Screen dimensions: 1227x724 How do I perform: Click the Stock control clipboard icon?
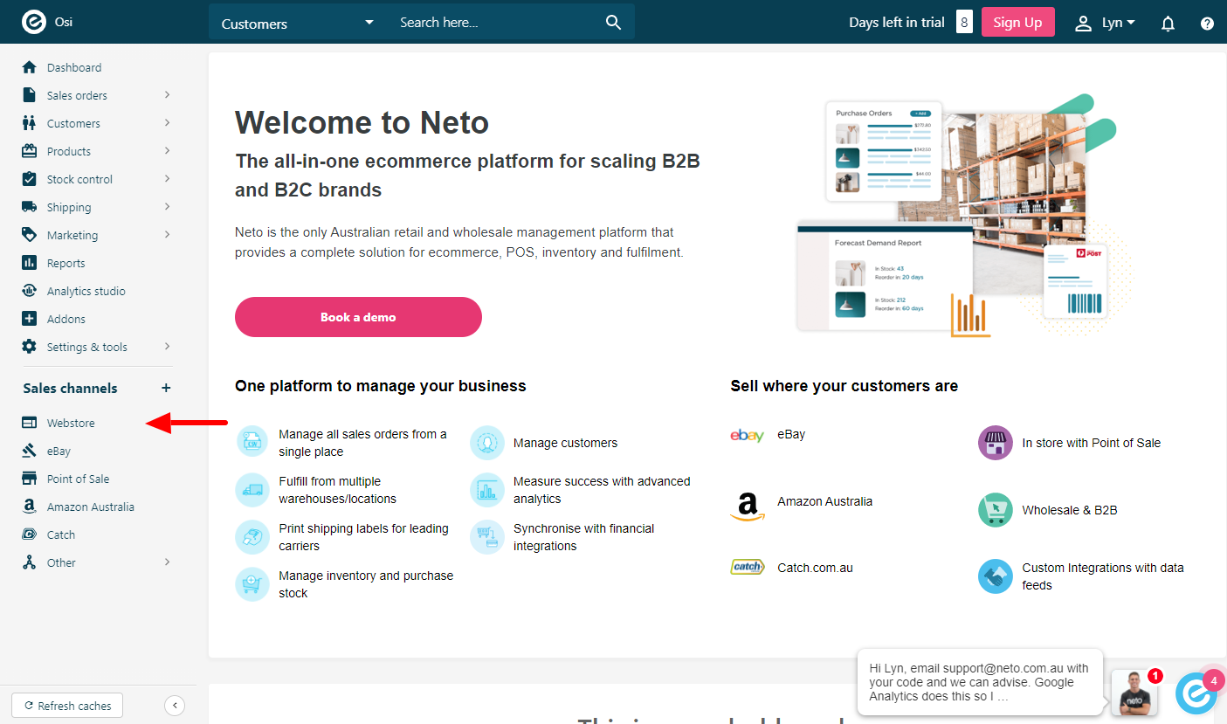(x=30, y=179)
